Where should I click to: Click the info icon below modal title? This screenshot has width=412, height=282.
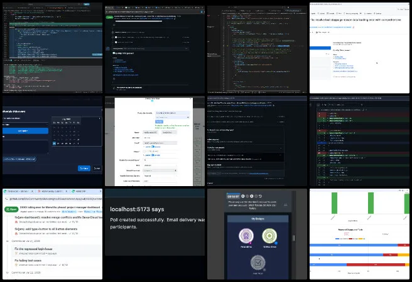pos(152,101)
